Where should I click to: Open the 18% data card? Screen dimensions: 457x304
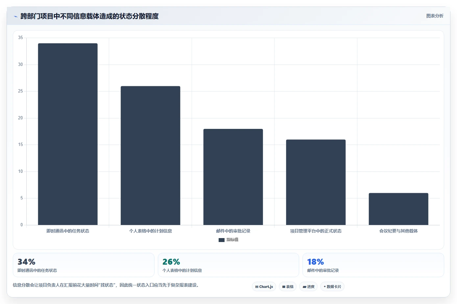click(373, 265)
